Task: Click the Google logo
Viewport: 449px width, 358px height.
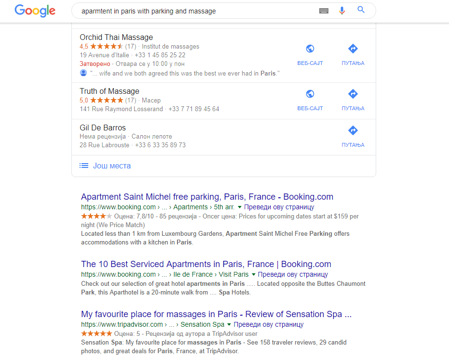Action: point(35,11)
